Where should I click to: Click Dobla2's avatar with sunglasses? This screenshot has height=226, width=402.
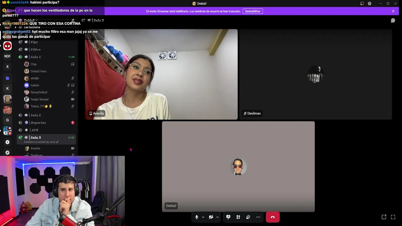point(238,167)
